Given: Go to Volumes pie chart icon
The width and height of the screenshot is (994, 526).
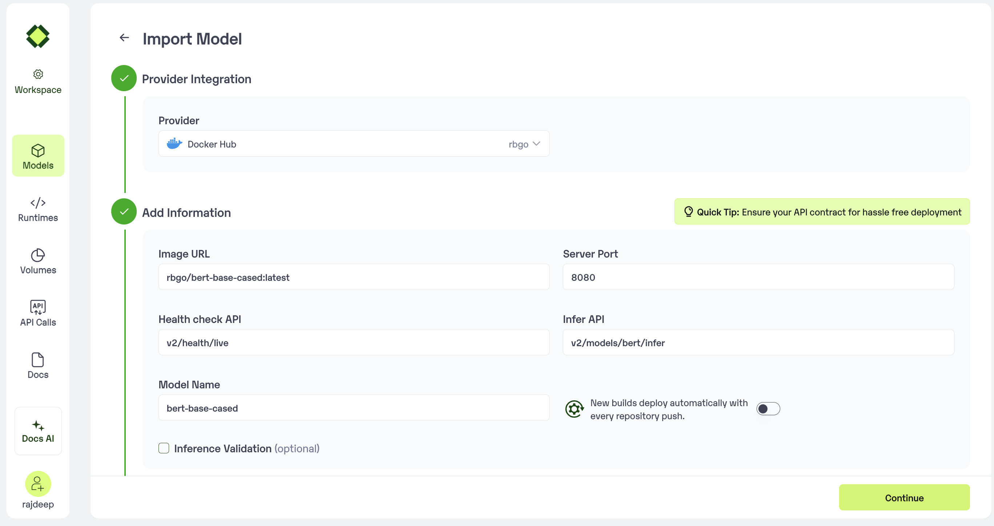Looking at the screenshot, I should (x=38, y=255).
